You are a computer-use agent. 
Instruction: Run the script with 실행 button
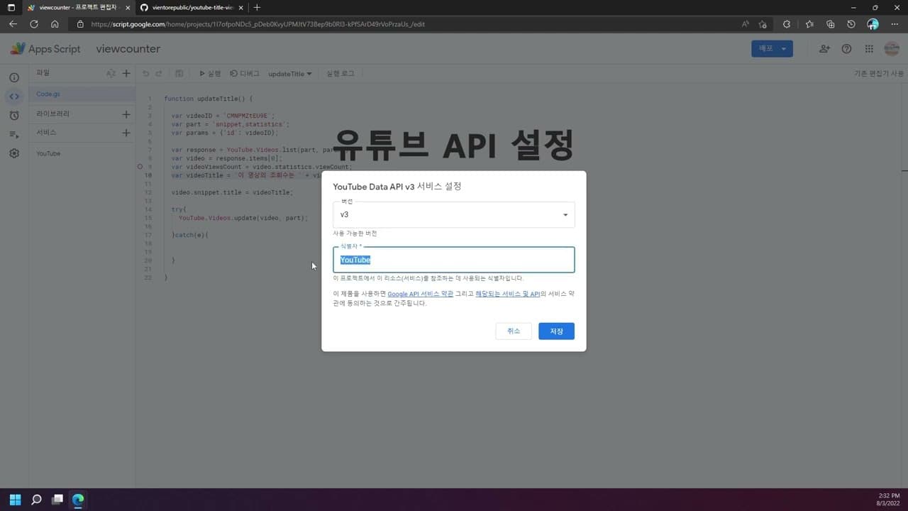(x=210, y=74)
